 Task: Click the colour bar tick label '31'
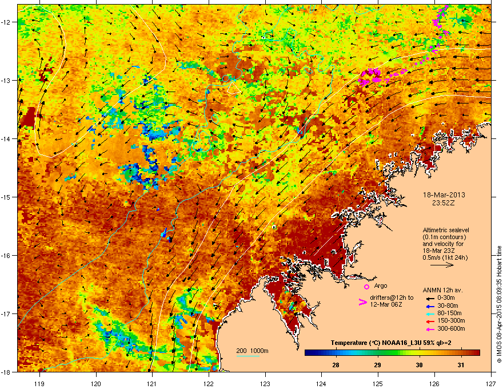461,365
